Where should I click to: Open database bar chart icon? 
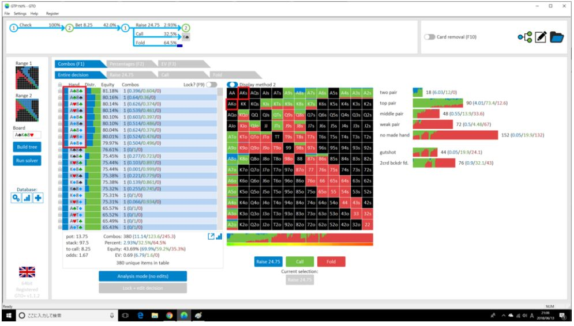(27, 198)
